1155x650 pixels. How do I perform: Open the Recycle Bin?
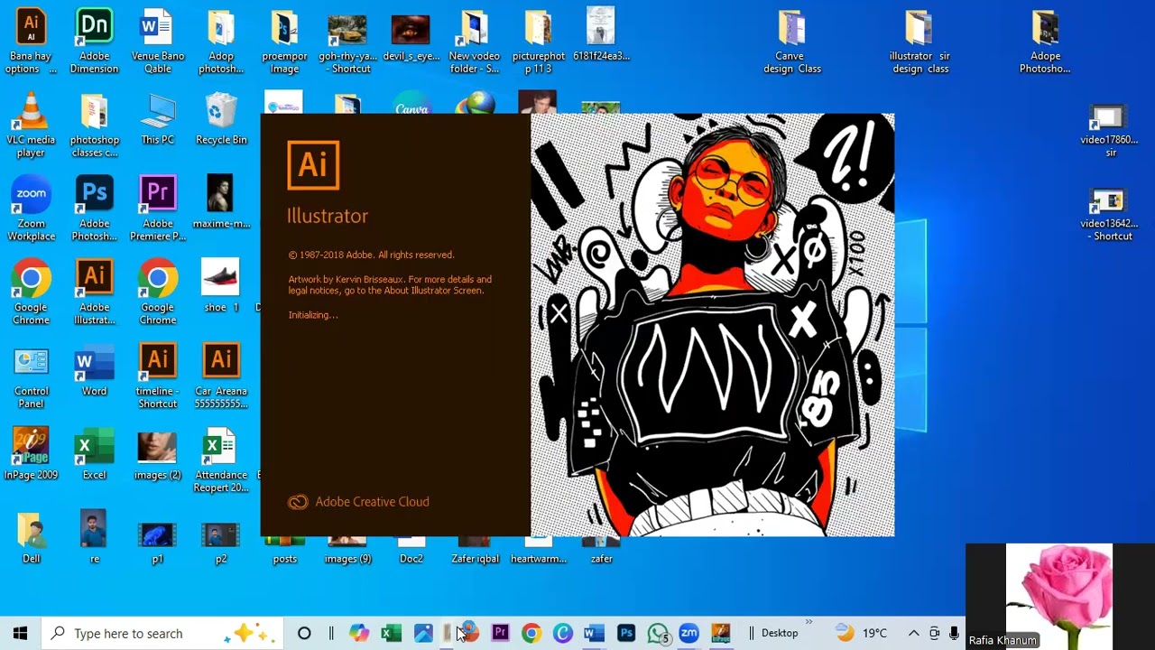point(221,118)
